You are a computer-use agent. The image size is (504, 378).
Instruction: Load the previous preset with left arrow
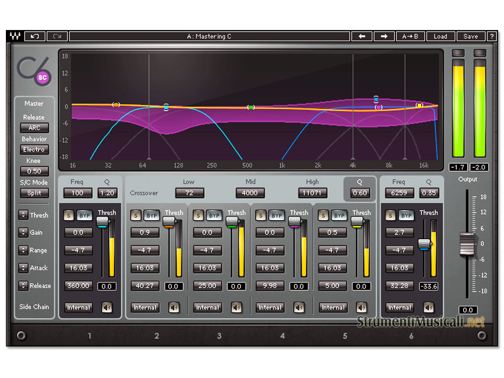click(362, 36)
